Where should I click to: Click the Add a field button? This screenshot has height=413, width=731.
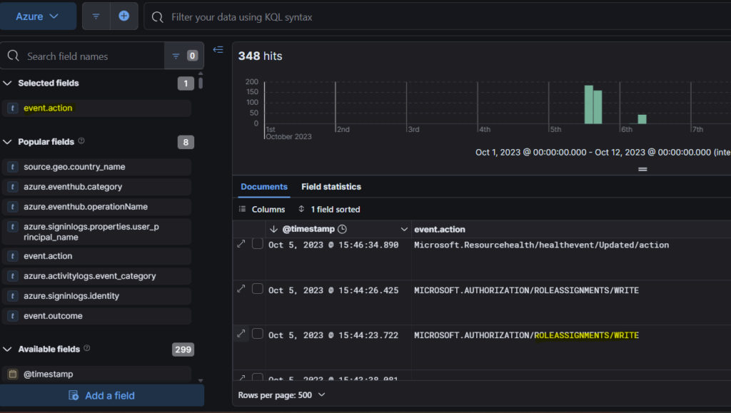coord(101,395)
